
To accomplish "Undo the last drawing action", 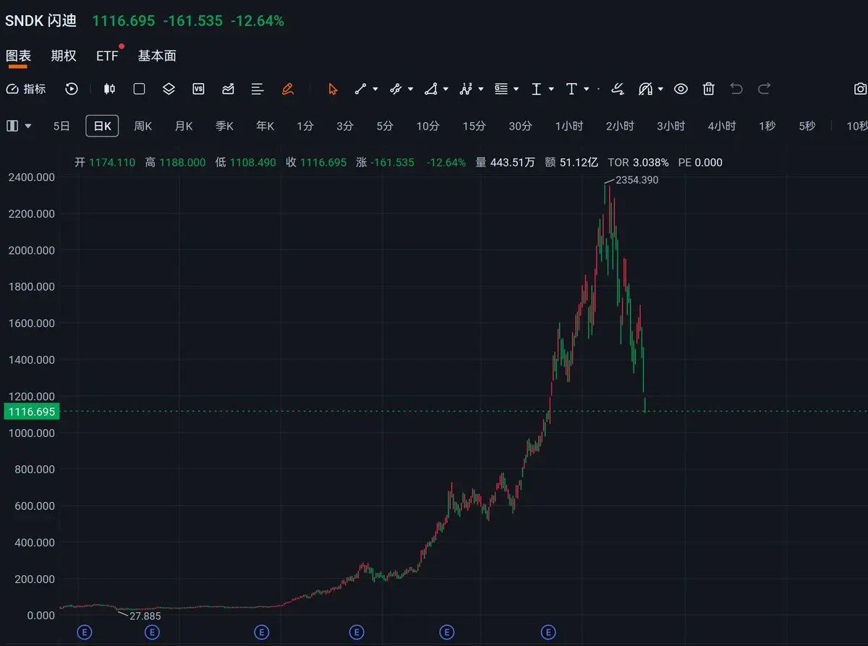I will click(736, 89).
